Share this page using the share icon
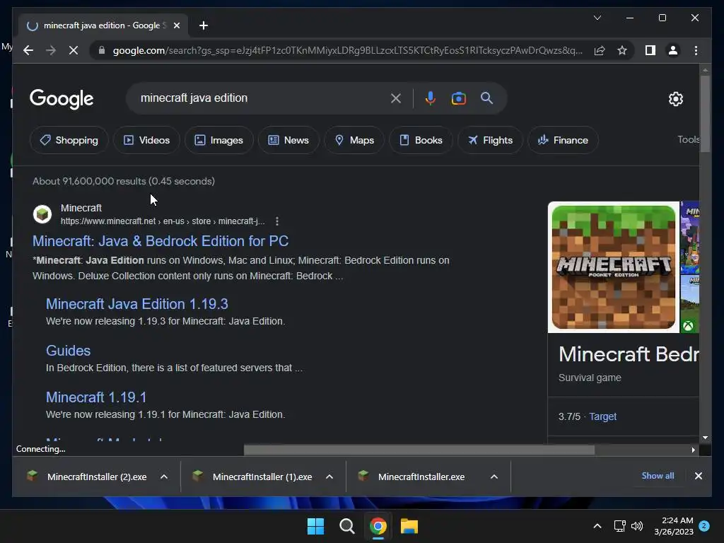The height and width of the screenshot is (543, 724). [600, 50]
